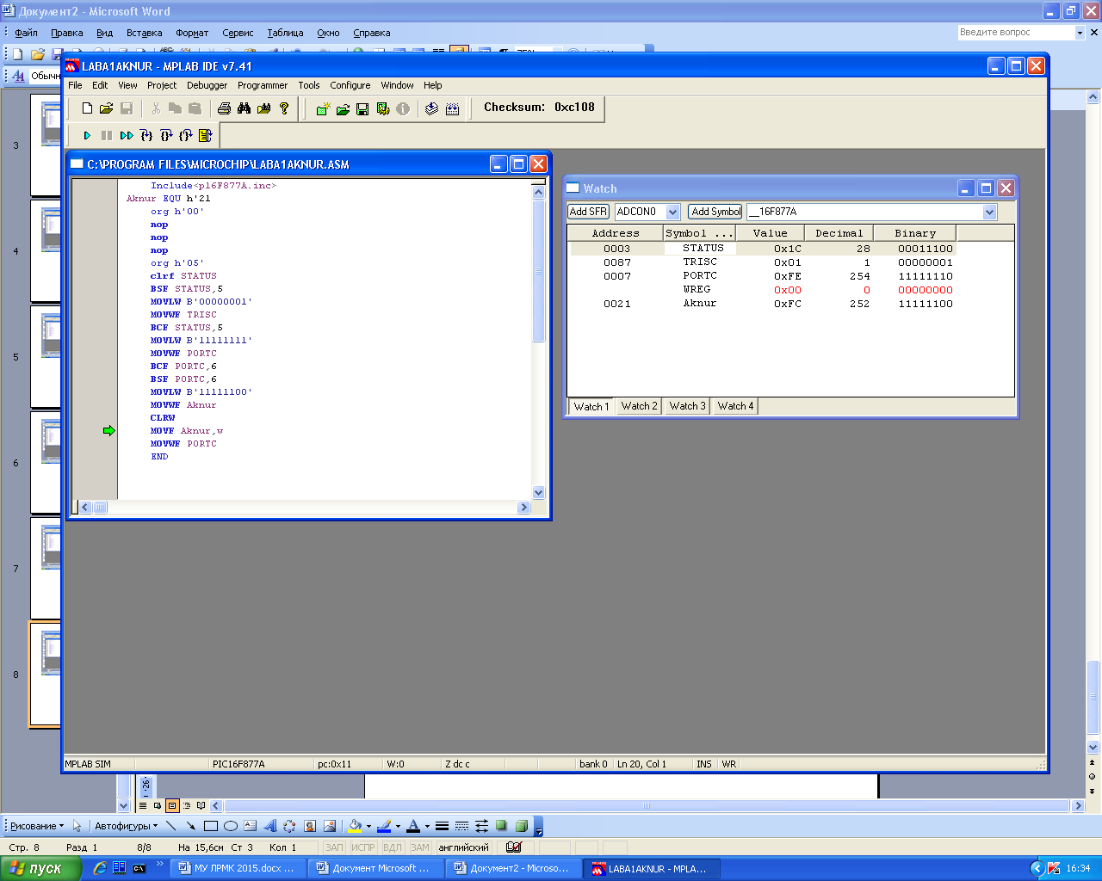The width and height of the screenshot is (1102, 881).
Task: Switch to the Watch 3 tab
Action: (687, 406)
